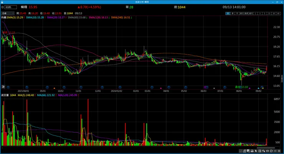This screenshot has width=284, height=154.
Task: Select the 5-minute period button
Action: click(264, 13)
